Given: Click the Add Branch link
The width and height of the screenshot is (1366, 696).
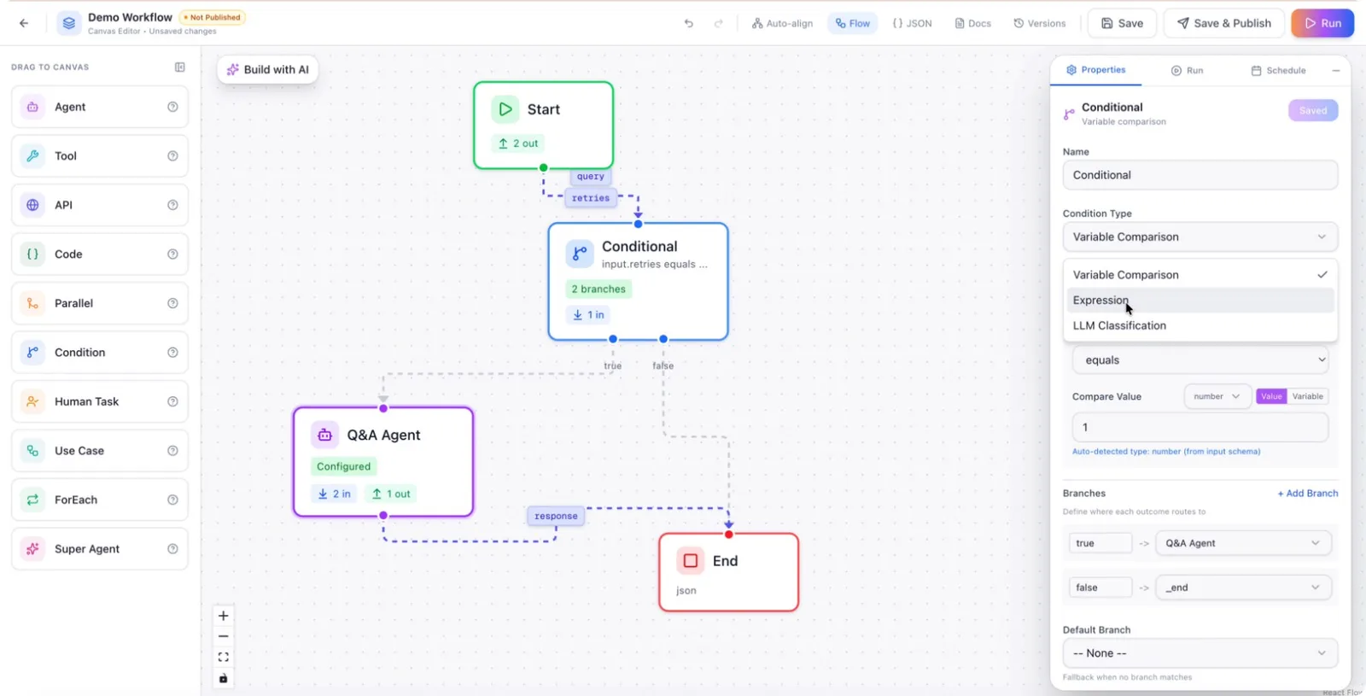Looking at the screenshot, I should tap(1307, 494).
